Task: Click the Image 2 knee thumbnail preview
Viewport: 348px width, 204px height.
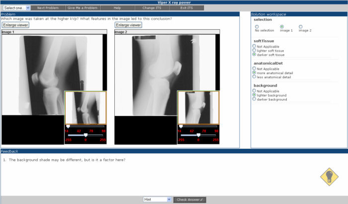Action: coord(198,107)
